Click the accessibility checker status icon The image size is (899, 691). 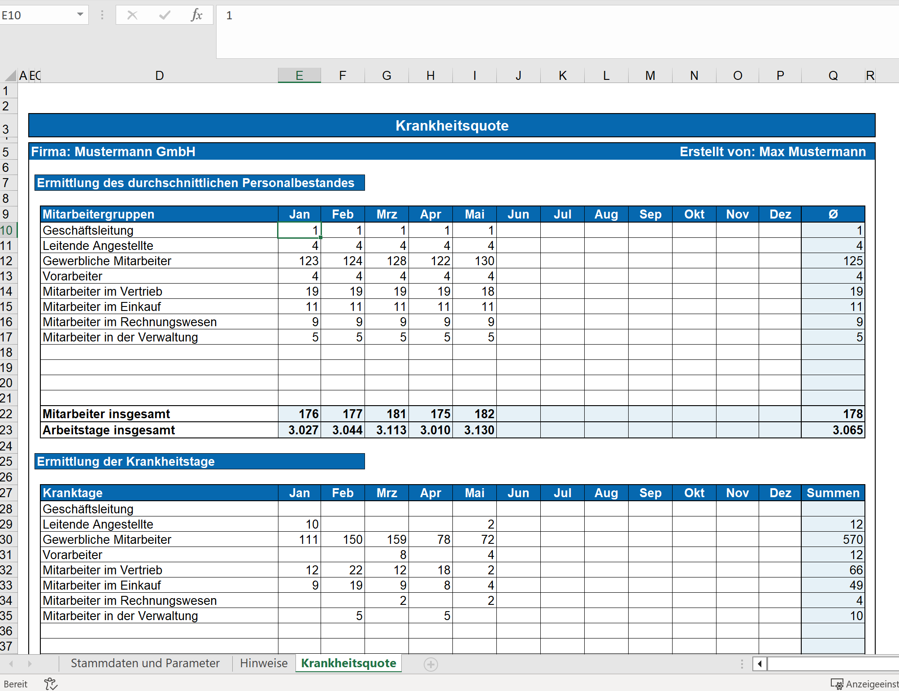click(x=51, y=684)
